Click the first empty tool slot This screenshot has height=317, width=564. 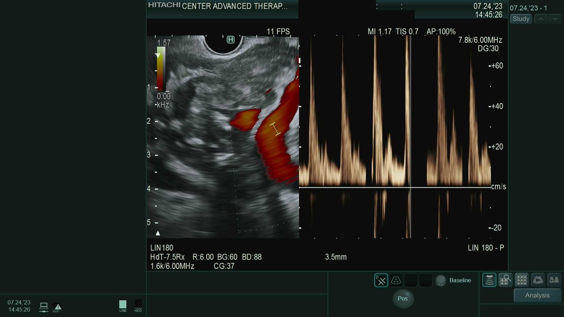411,280
